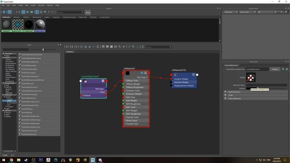Open the graph search field dropdown arrow
This screenshot has width=290, height=163.
[x=170, y=47]
